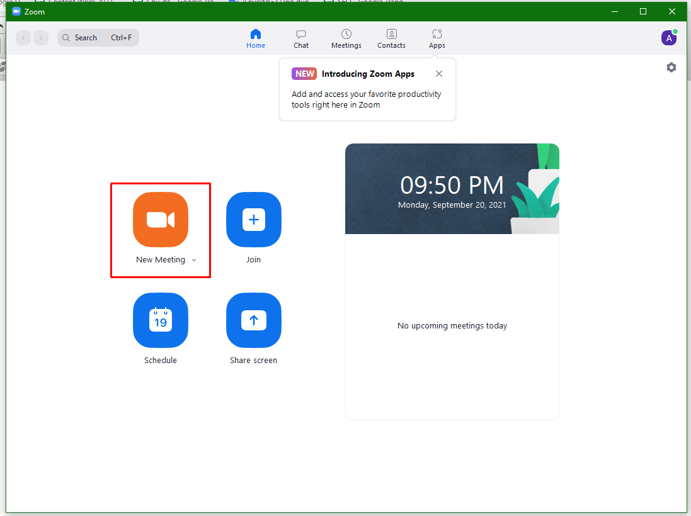Viewport: 691px width, 516px height.
Task: Click the "No upcoming meetings today" text
Action: pos(452,326)
